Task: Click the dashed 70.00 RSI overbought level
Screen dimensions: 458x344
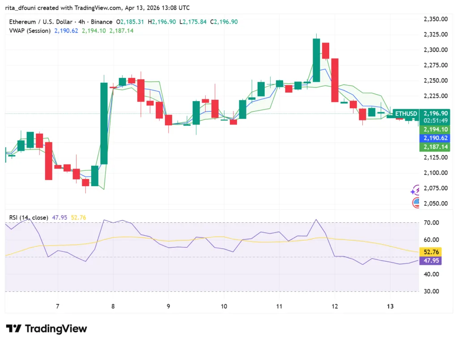Action: click(x=224, y=221)
